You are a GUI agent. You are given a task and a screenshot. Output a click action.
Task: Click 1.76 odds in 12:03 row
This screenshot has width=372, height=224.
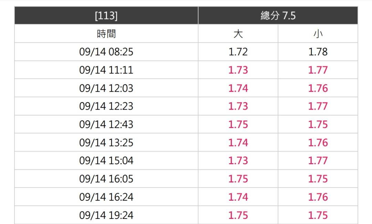[x=318, y=88]
